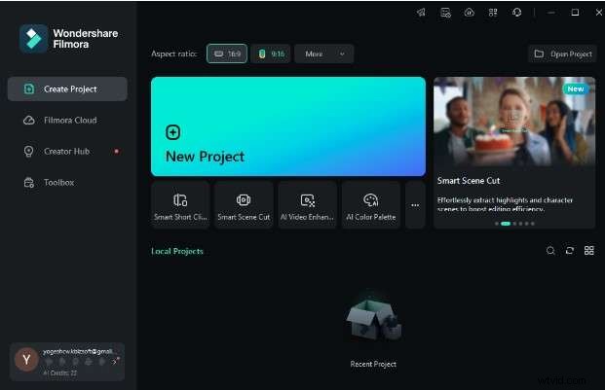605x390 pixels.
Task: Open Toolbox from the sidebar
Action: click(67, 183)
